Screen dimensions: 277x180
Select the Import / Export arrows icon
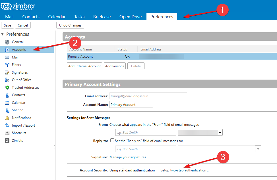point(7,126)
